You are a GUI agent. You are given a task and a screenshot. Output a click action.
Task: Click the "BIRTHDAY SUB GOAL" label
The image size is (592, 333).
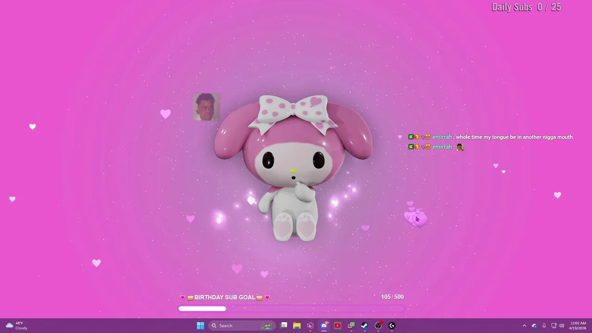click(x=225, y=297)
